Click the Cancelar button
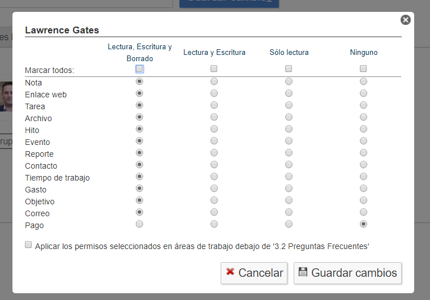Screen dimensions: 430x300 point(254,273)
